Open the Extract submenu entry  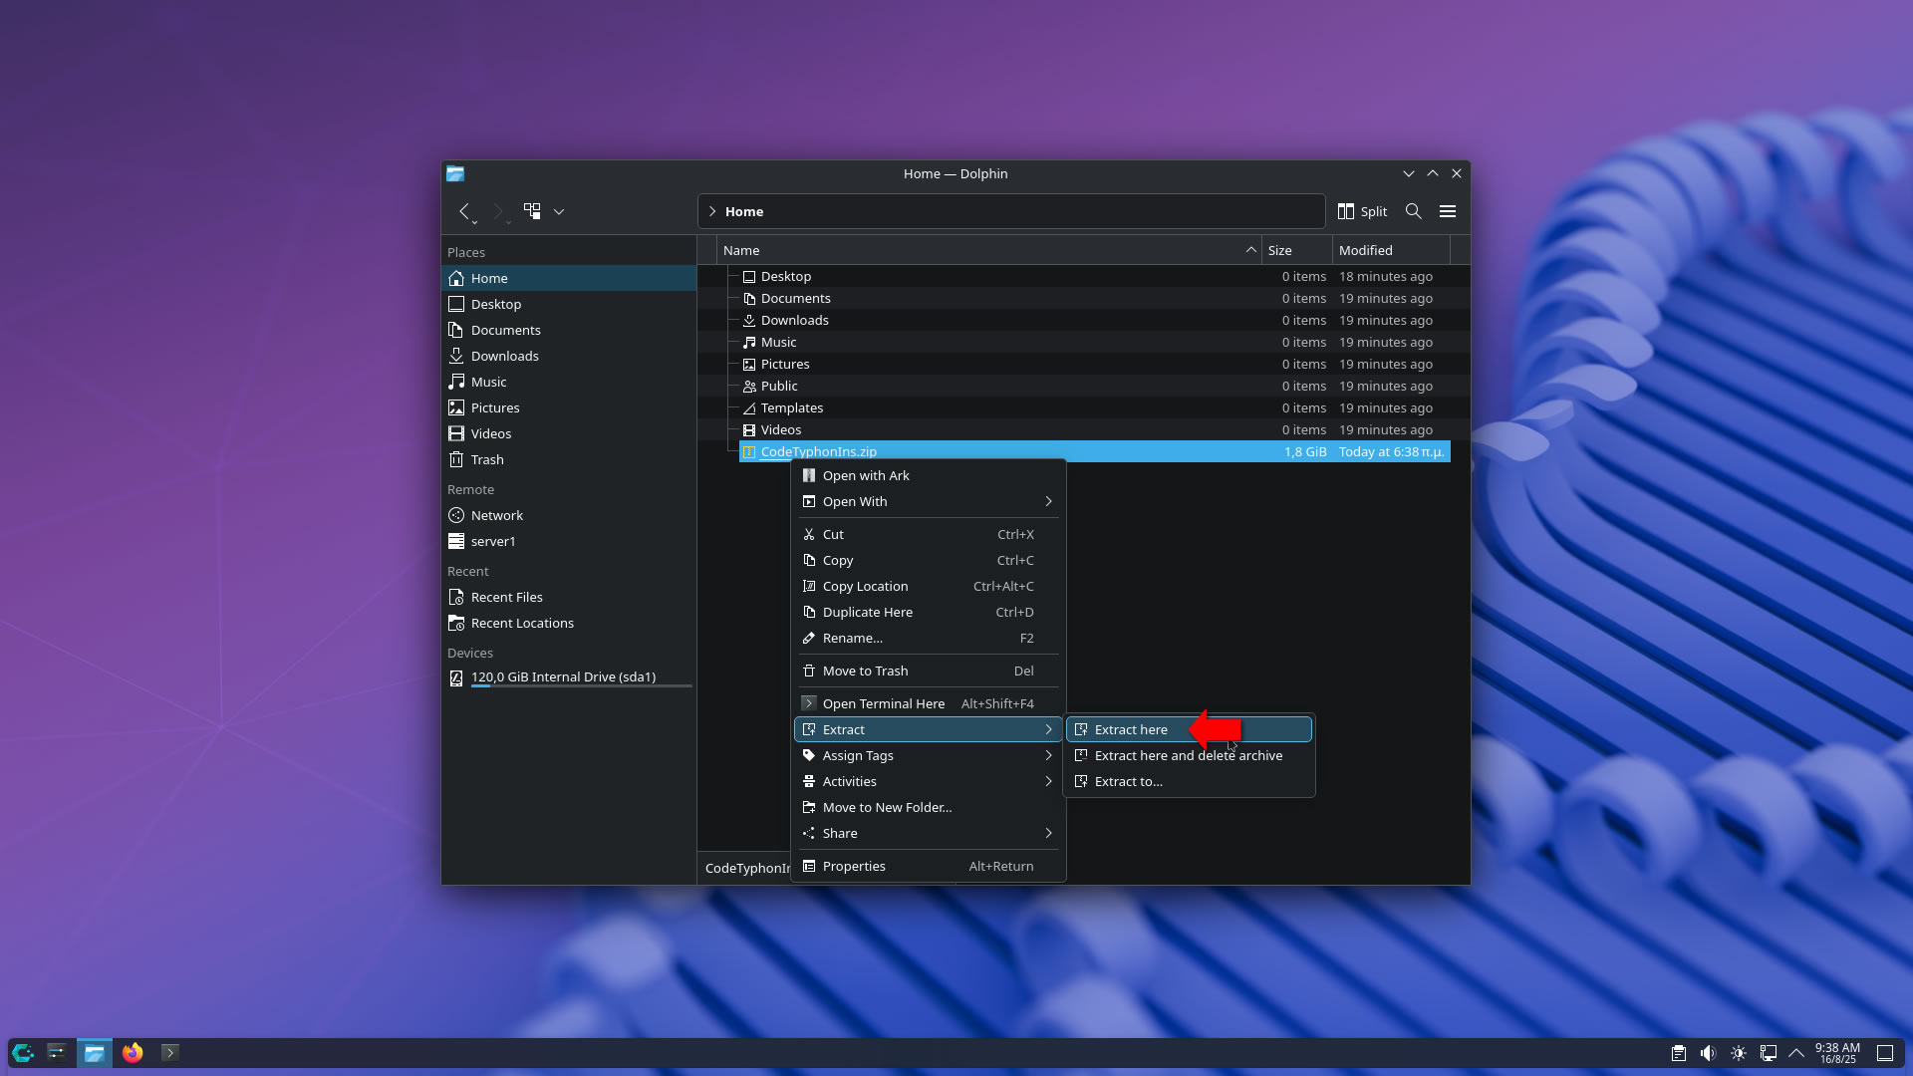pos(928,729)
